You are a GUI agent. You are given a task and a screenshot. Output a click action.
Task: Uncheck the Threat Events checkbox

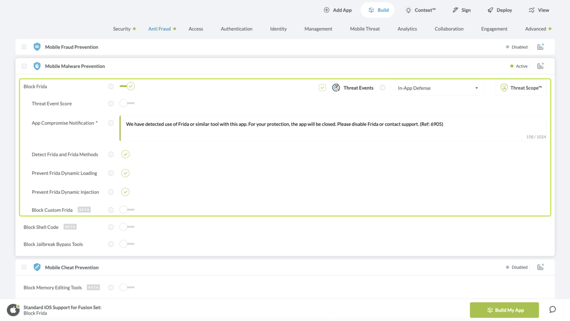[x=322, y=88]
